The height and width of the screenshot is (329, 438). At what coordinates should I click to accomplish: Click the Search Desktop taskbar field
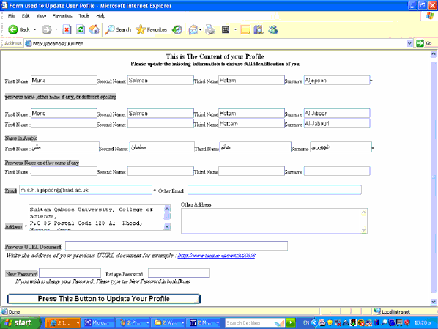(x=254, y=323)
